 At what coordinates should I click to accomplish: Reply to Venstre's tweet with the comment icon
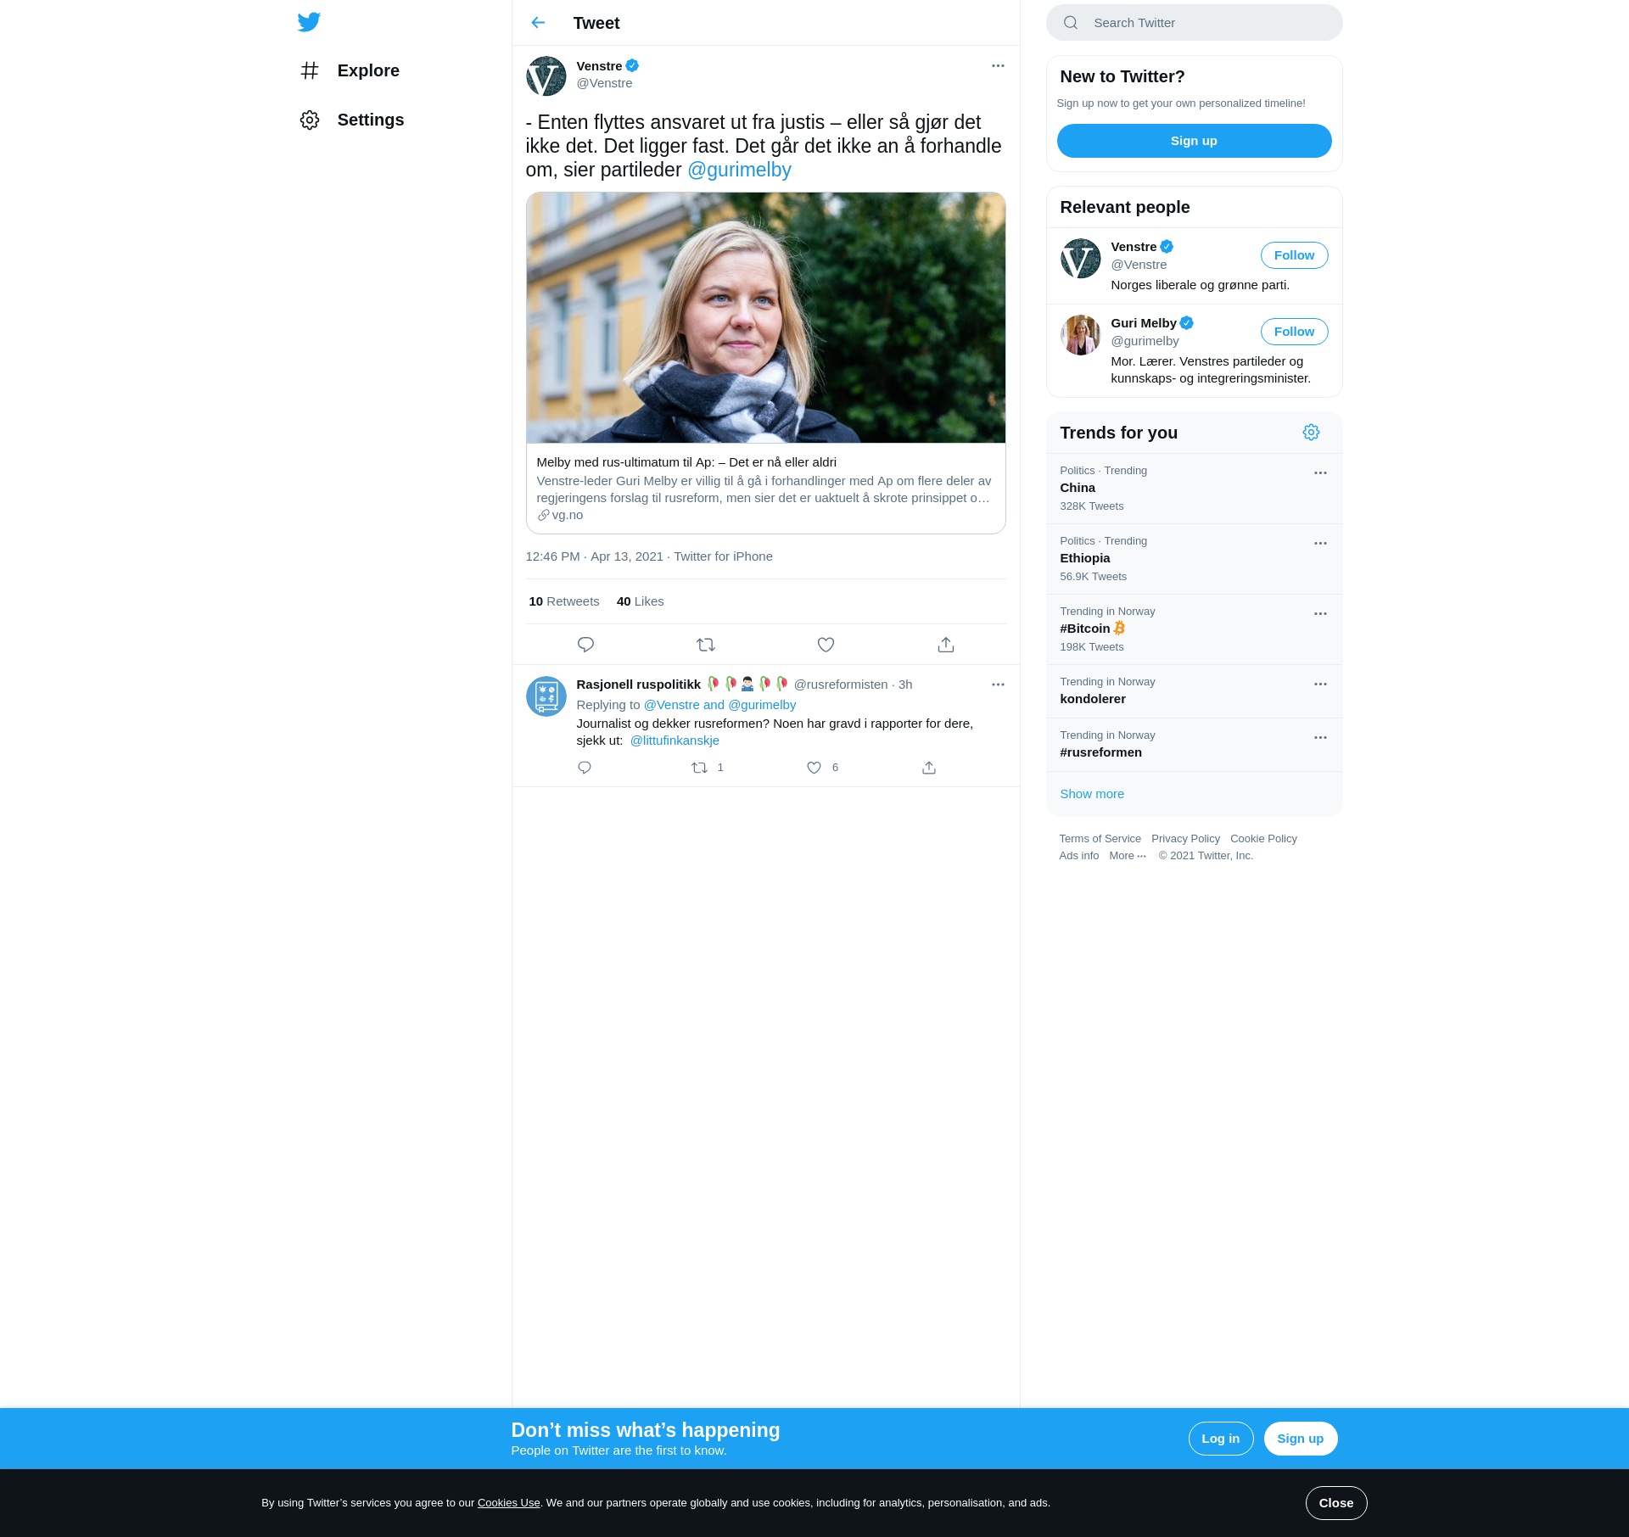click(585, 645)
